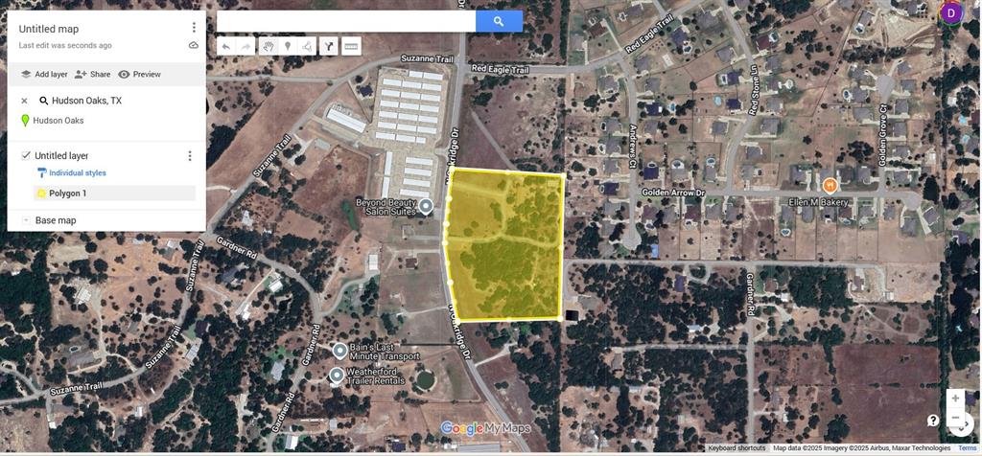Open the help question mark icon

[x=932, y=421]
